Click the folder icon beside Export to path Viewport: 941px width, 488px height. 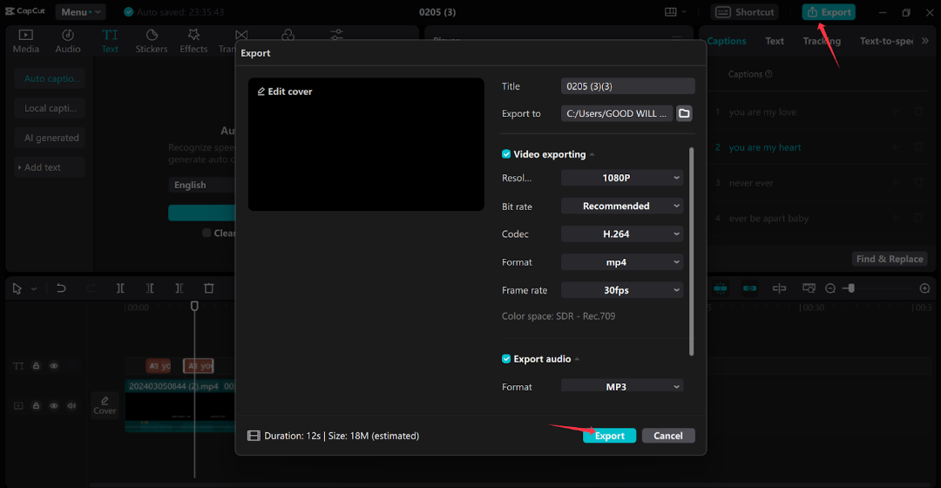[684, 113]
